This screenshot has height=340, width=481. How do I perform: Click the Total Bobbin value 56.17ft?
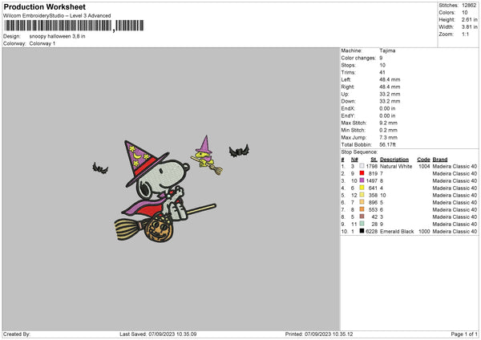(388, 144)
